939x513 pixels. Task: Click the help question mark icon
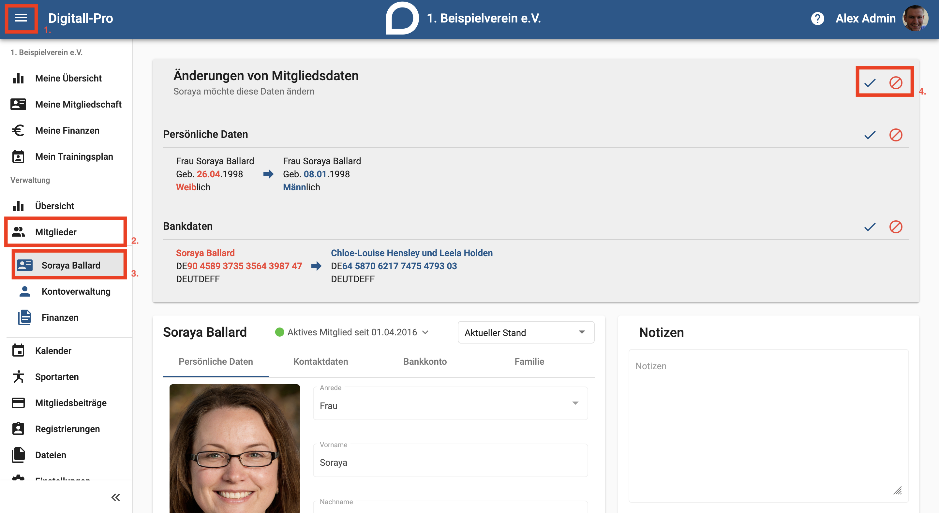coord(817,18)
